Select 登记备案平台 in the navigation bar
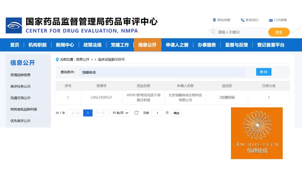 pyautogui.click(x=271, y=45)
